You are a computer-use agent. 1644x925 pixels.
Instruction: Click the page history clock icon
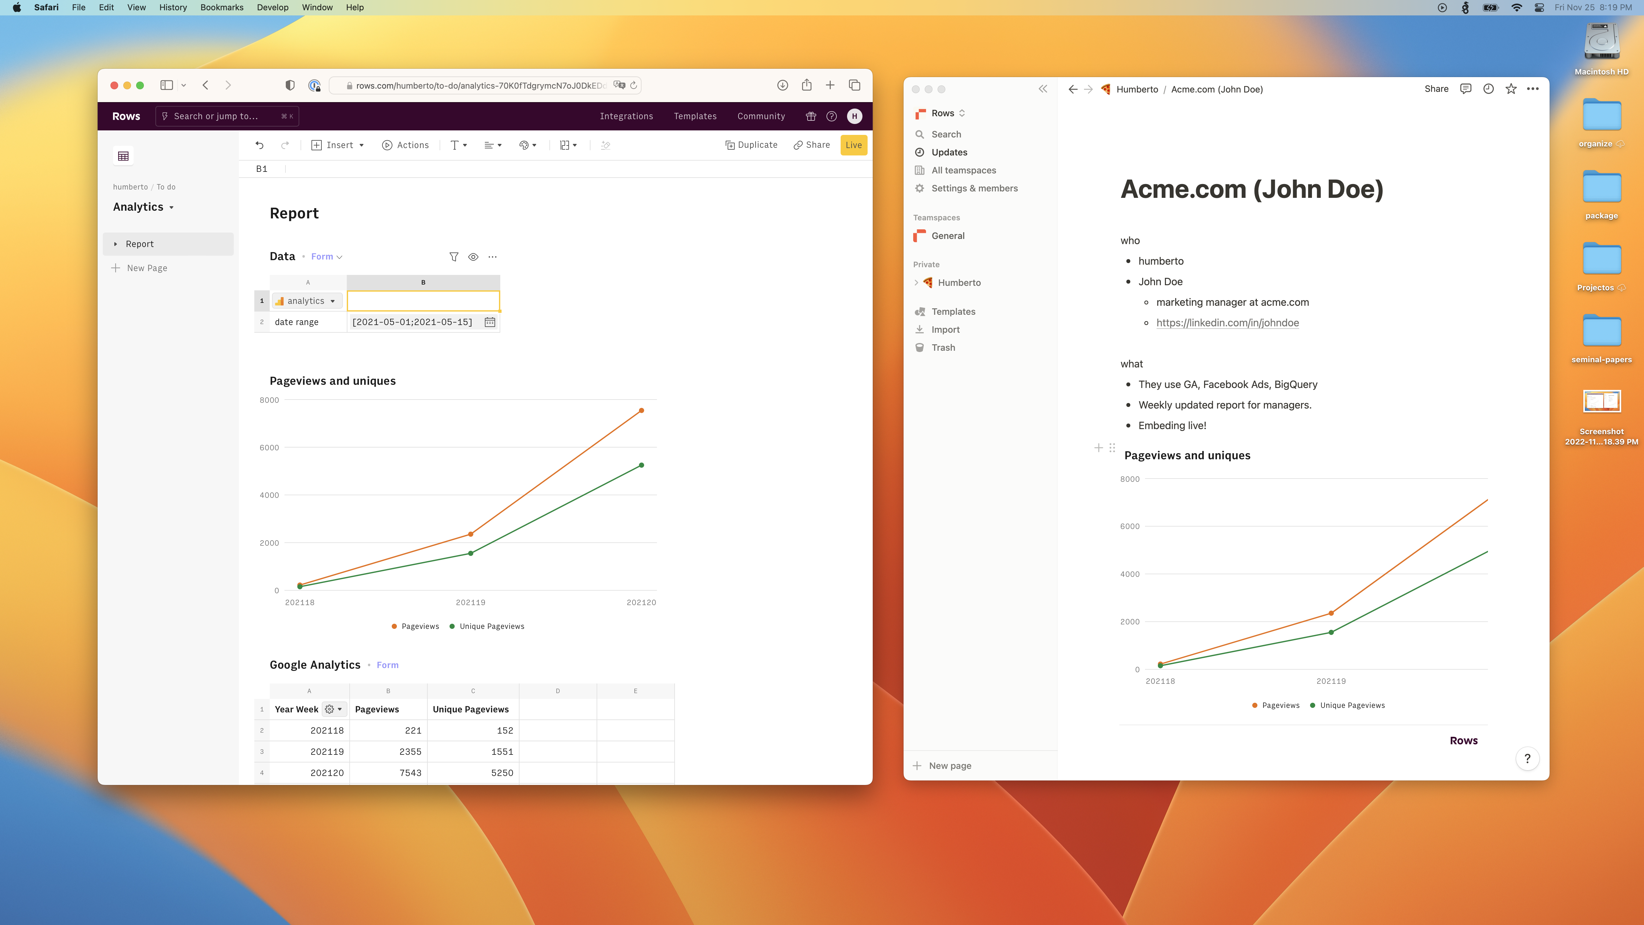pos(1488,89)
